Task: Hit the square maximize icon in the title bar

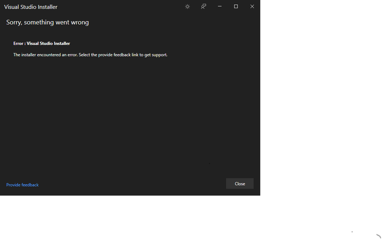Action: pyautogui.click(x=236, y=7)
